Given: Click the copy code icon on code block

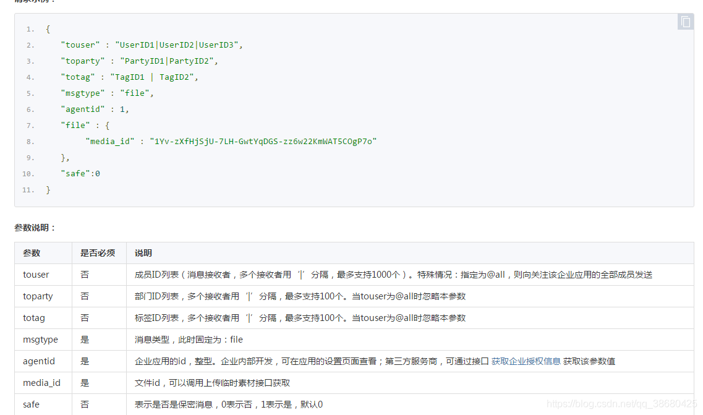Looking at the screenshot, I should [x=685, y=22].
